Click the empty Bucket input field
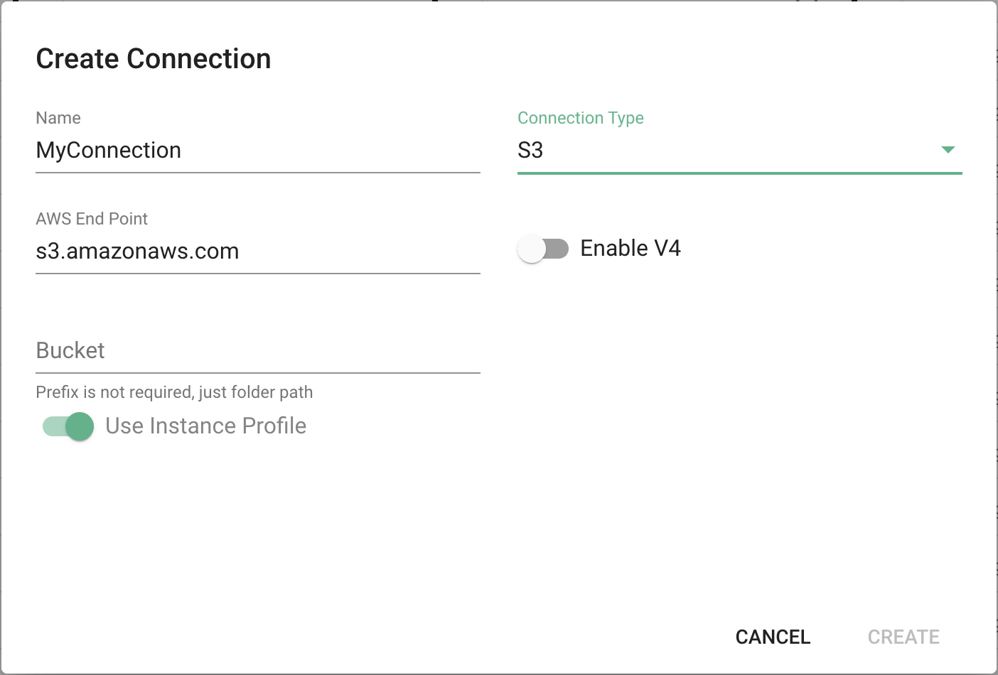This screenshot has width=998, height=675. [258, 351]
